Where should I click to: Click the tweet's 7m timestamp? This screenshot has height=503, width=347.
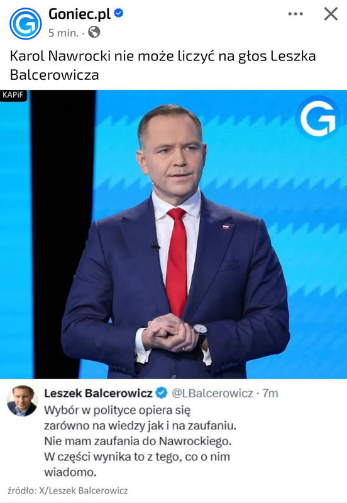click(x=270, y=394)
